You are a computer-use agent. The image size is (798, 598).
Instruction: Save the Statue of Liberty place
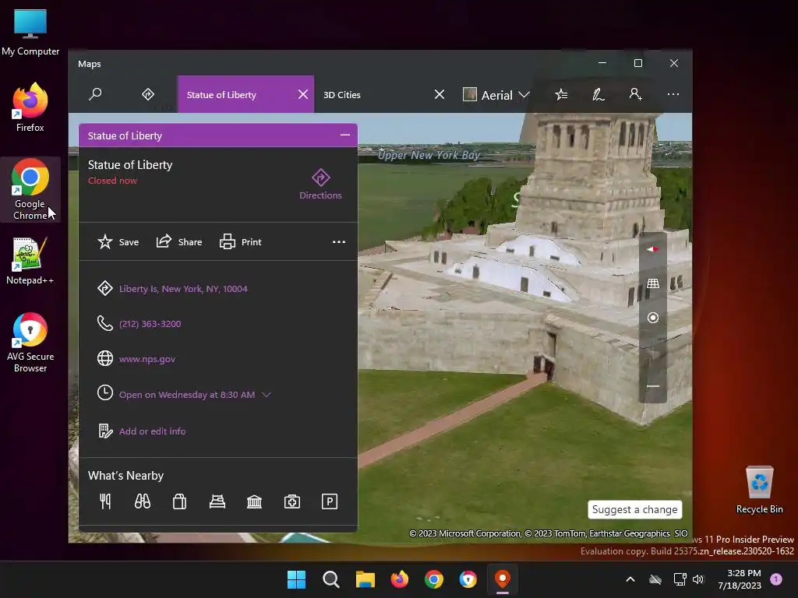pos(118,242)
